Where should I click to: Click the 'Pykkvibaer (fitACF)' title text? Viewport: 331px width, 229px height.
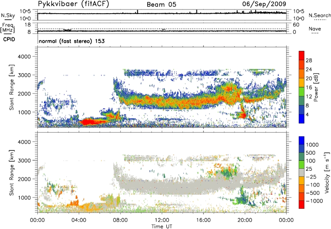point(73,4)
